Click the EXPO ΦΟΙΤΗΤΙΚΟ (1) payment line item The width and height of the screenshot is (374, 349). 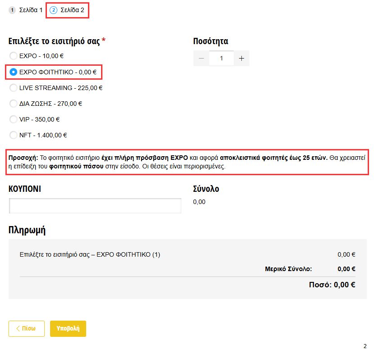90,255
